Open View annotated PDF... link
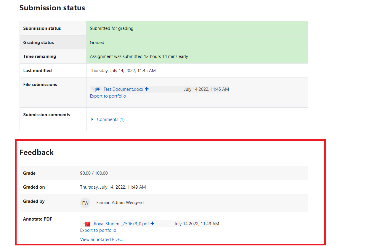Screen dimensions: 375x246 (x=101, y=239)
